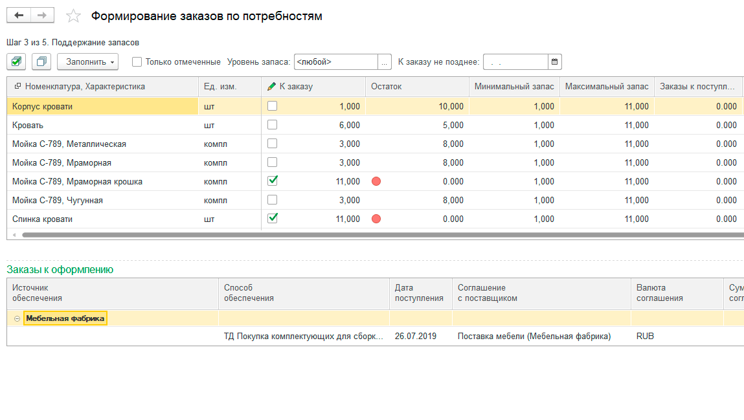Click the Мебельная фабрика supplier cell
Image resolution: width=744 pixels, height=420 pixels.
65,318
